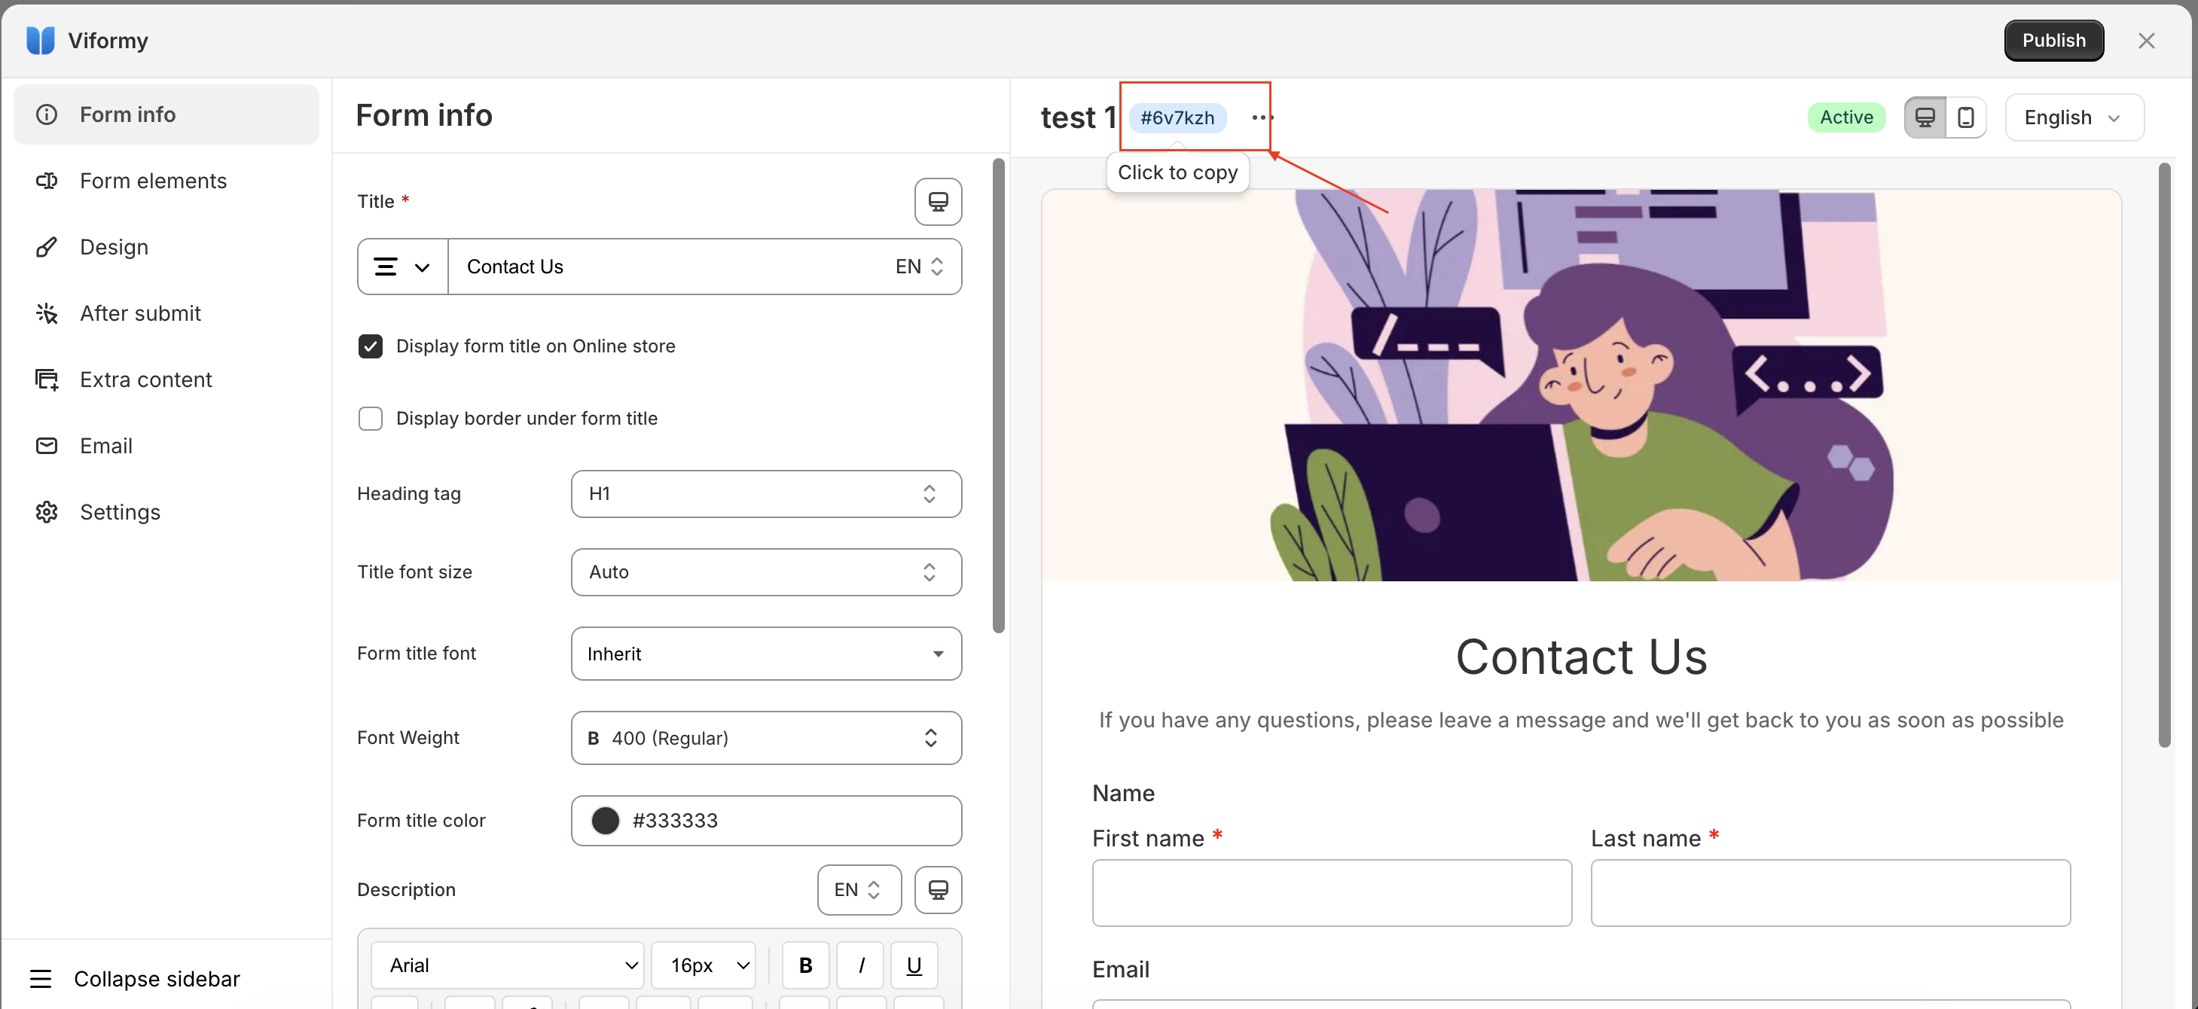Open the Form title color swatch
Screen dimensions: 2198x1009
[605, 820]
